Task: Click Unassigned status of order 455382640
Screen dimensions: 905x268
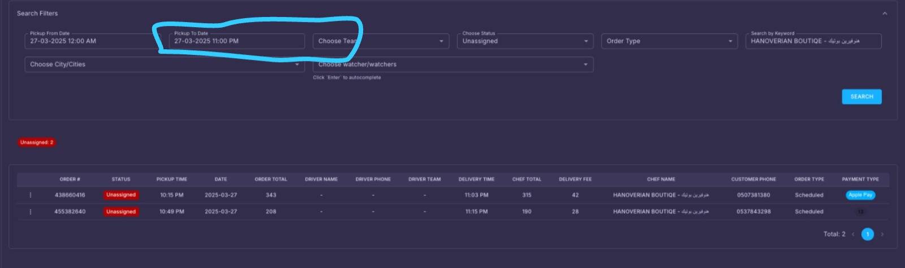Action: [x=121, y=212]
